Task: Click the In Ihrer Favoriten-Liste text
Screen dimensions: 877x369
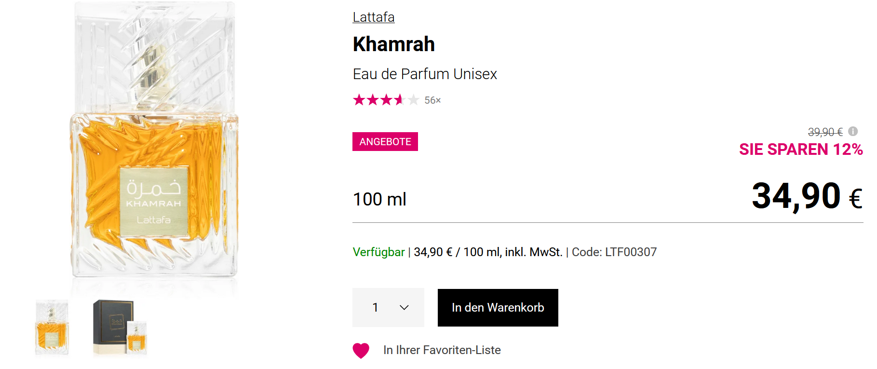Action: pyautogui.click(x=442, y=350)
